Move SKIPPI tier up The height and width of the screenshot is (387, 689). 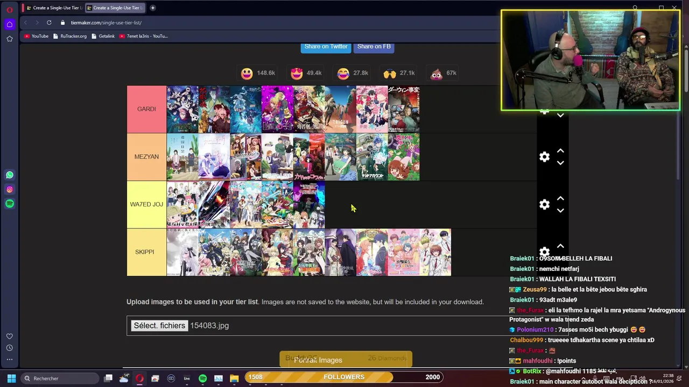tap(560, 246)
